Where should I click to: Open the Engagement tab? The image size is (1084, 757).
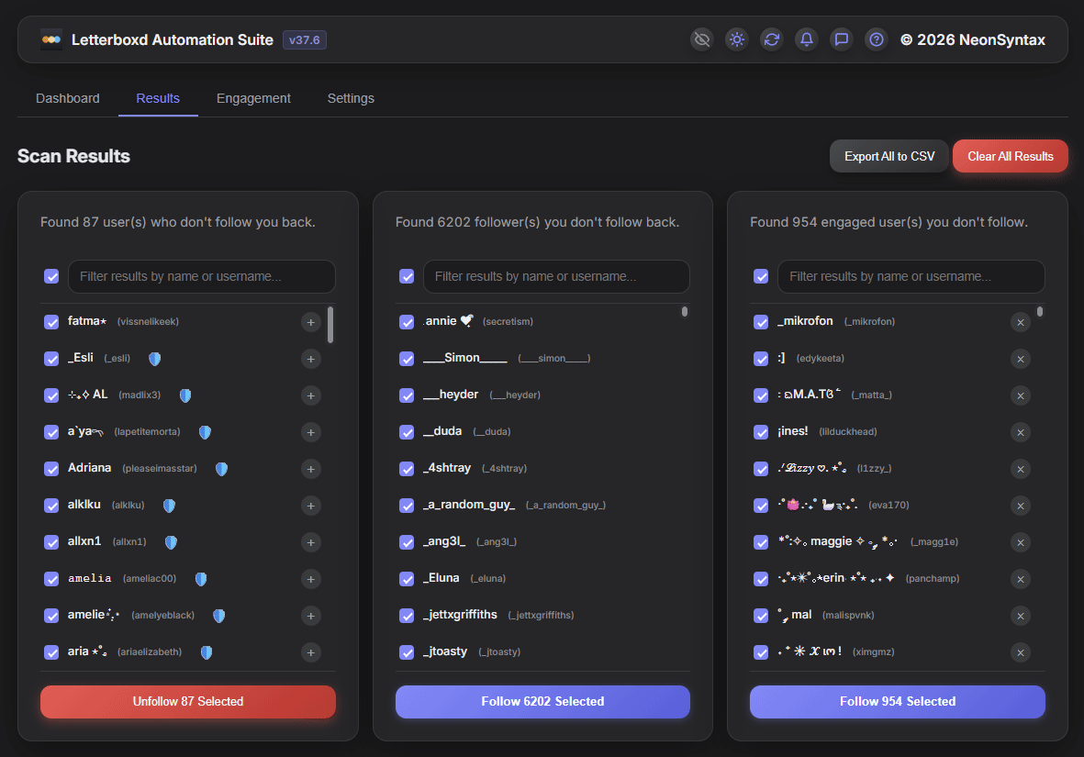pos(253,98)
